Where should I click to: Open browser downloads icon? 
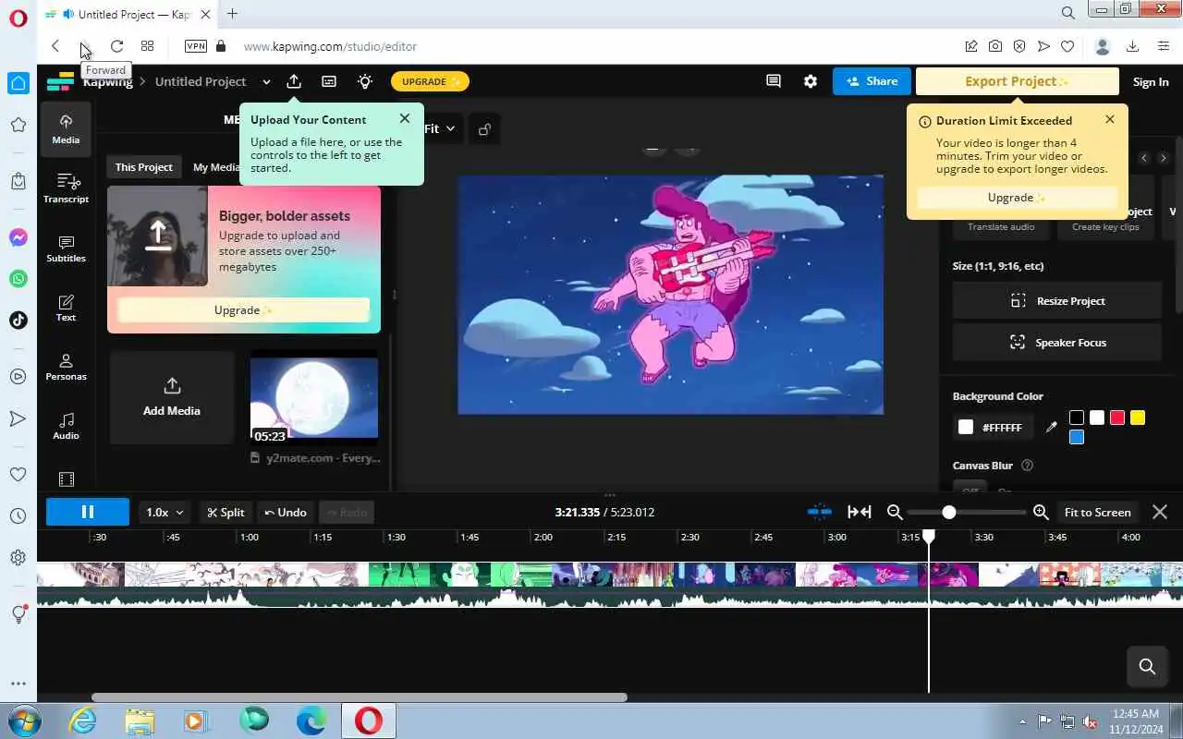[x=1132, y=46]
